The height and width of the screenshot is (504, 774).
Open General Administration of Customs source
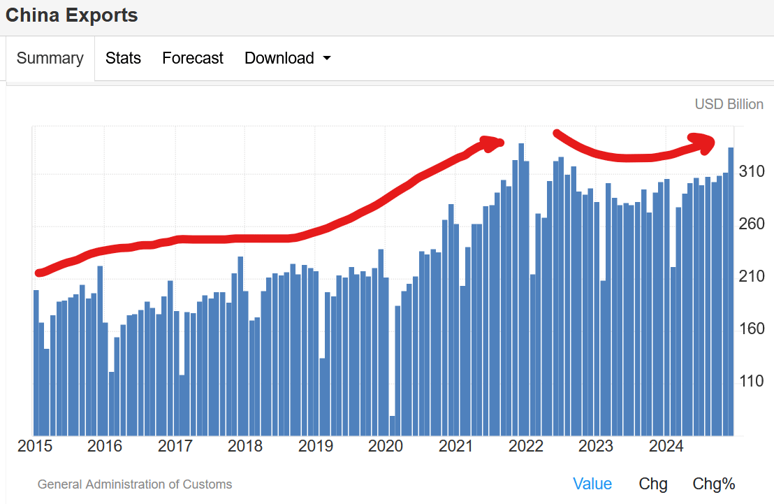(135, 484)
